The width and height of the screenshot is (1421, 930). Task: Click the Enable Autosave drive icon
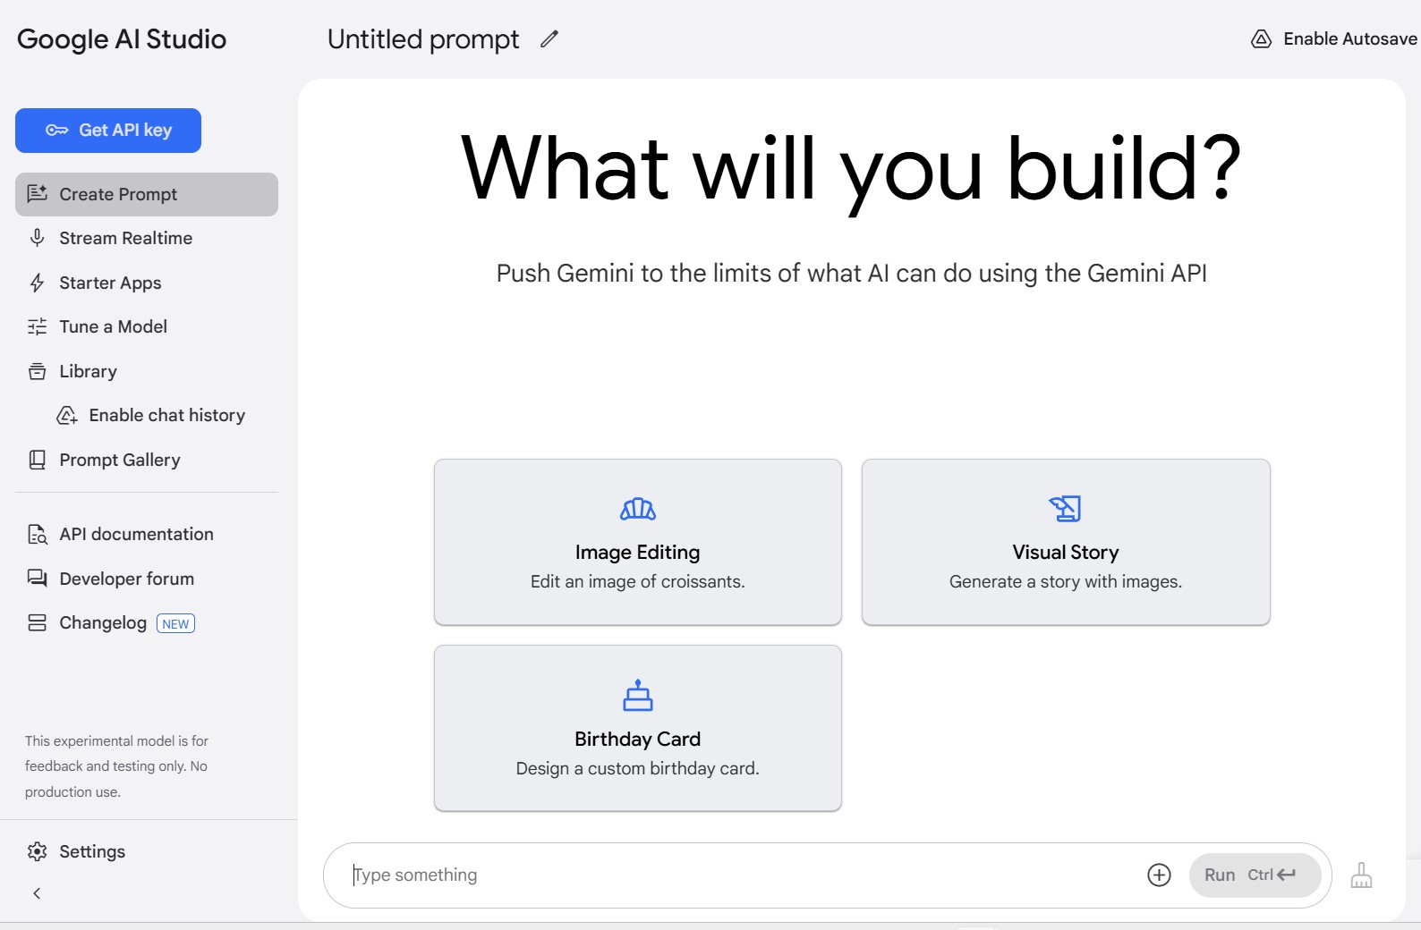pyautogui.click(x=1261, y=38)
